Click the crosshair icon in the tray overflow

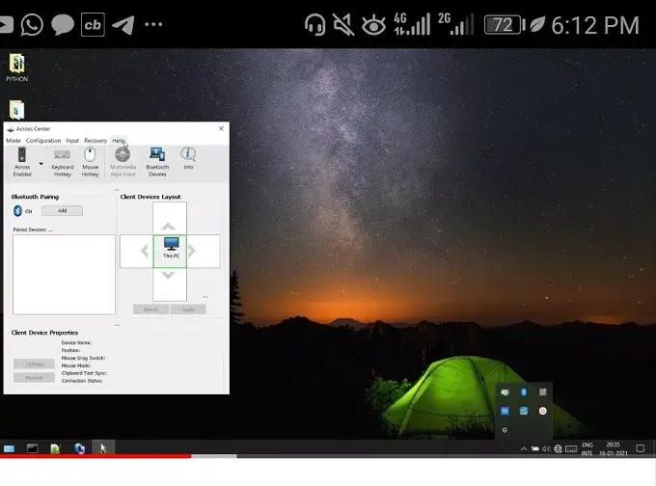(505, 429)
